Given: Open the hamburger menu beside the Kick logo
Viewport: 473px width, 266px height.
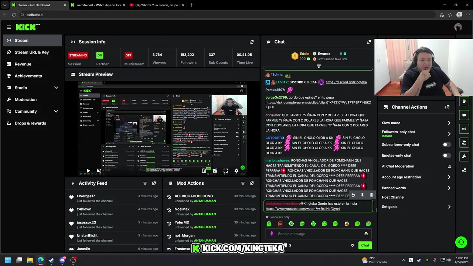Looking at the screenshot, I should coord(9,27).
